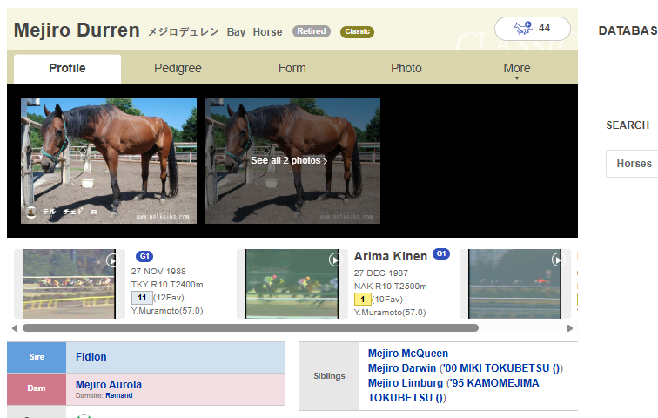Open the Horses search dropdown
658x418 pixels.
pos(634,163)
